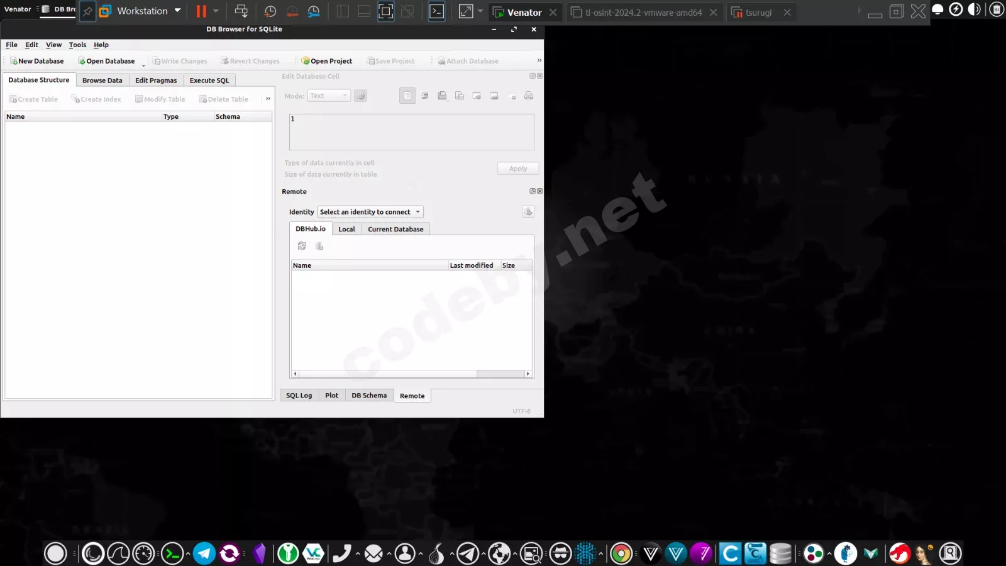Open the Import mode in Edit Database Cell
The height and width of the screenshot is (566, 1006).
point(442,95)
